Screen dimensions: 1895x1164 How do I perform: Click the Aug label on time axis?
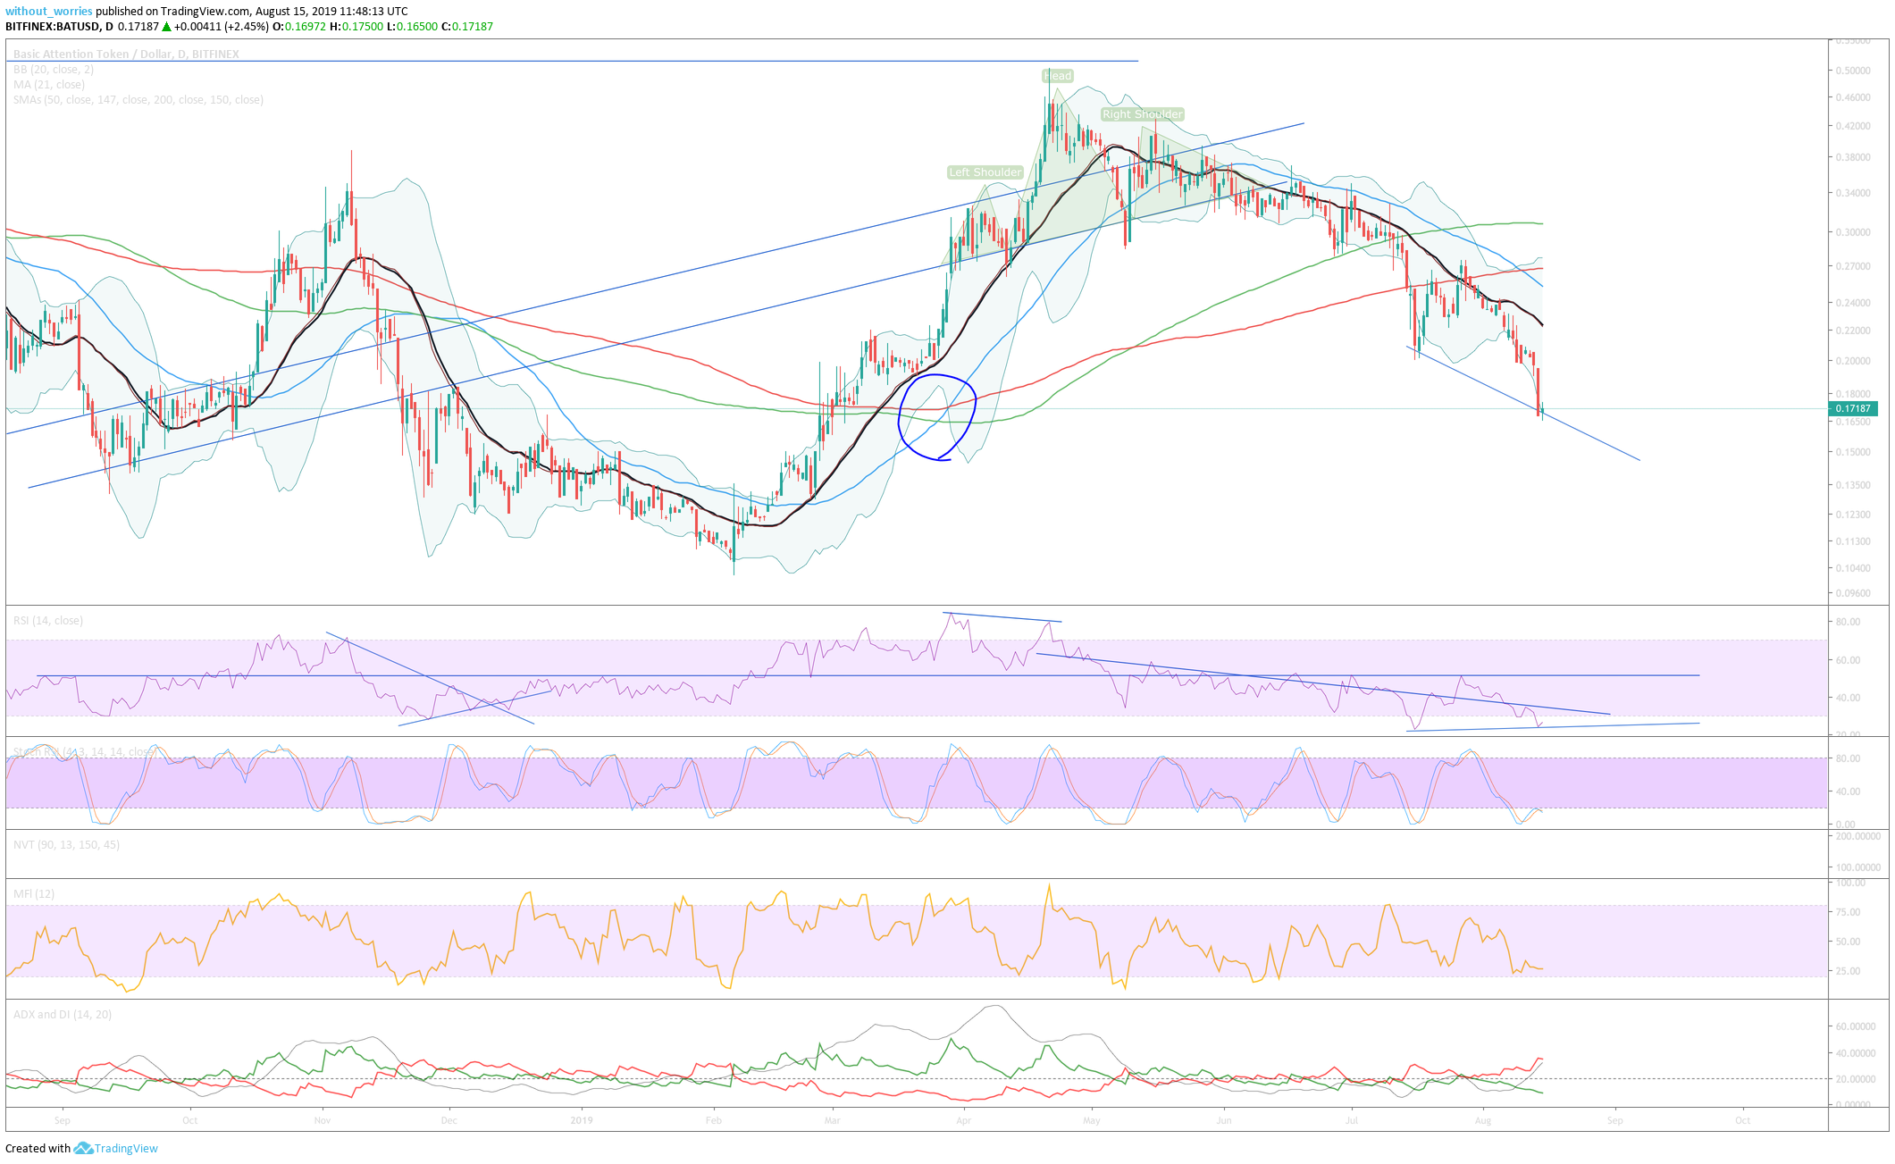[1483, 1120]
